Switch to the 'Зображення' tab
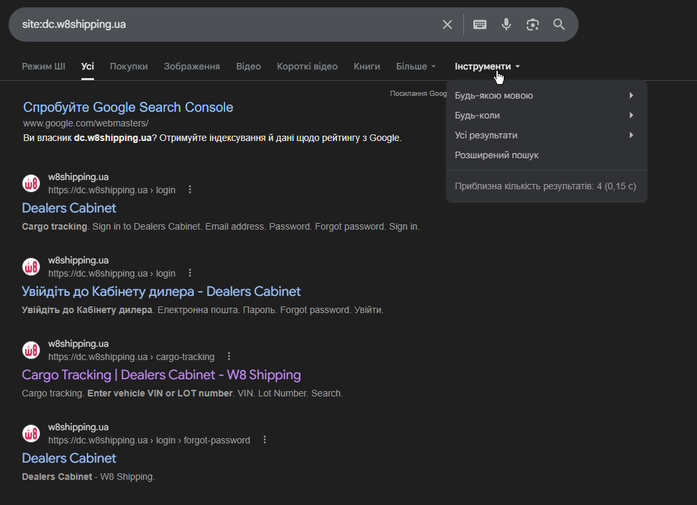The width and height of the screenshot is (697, 505). 192,66
